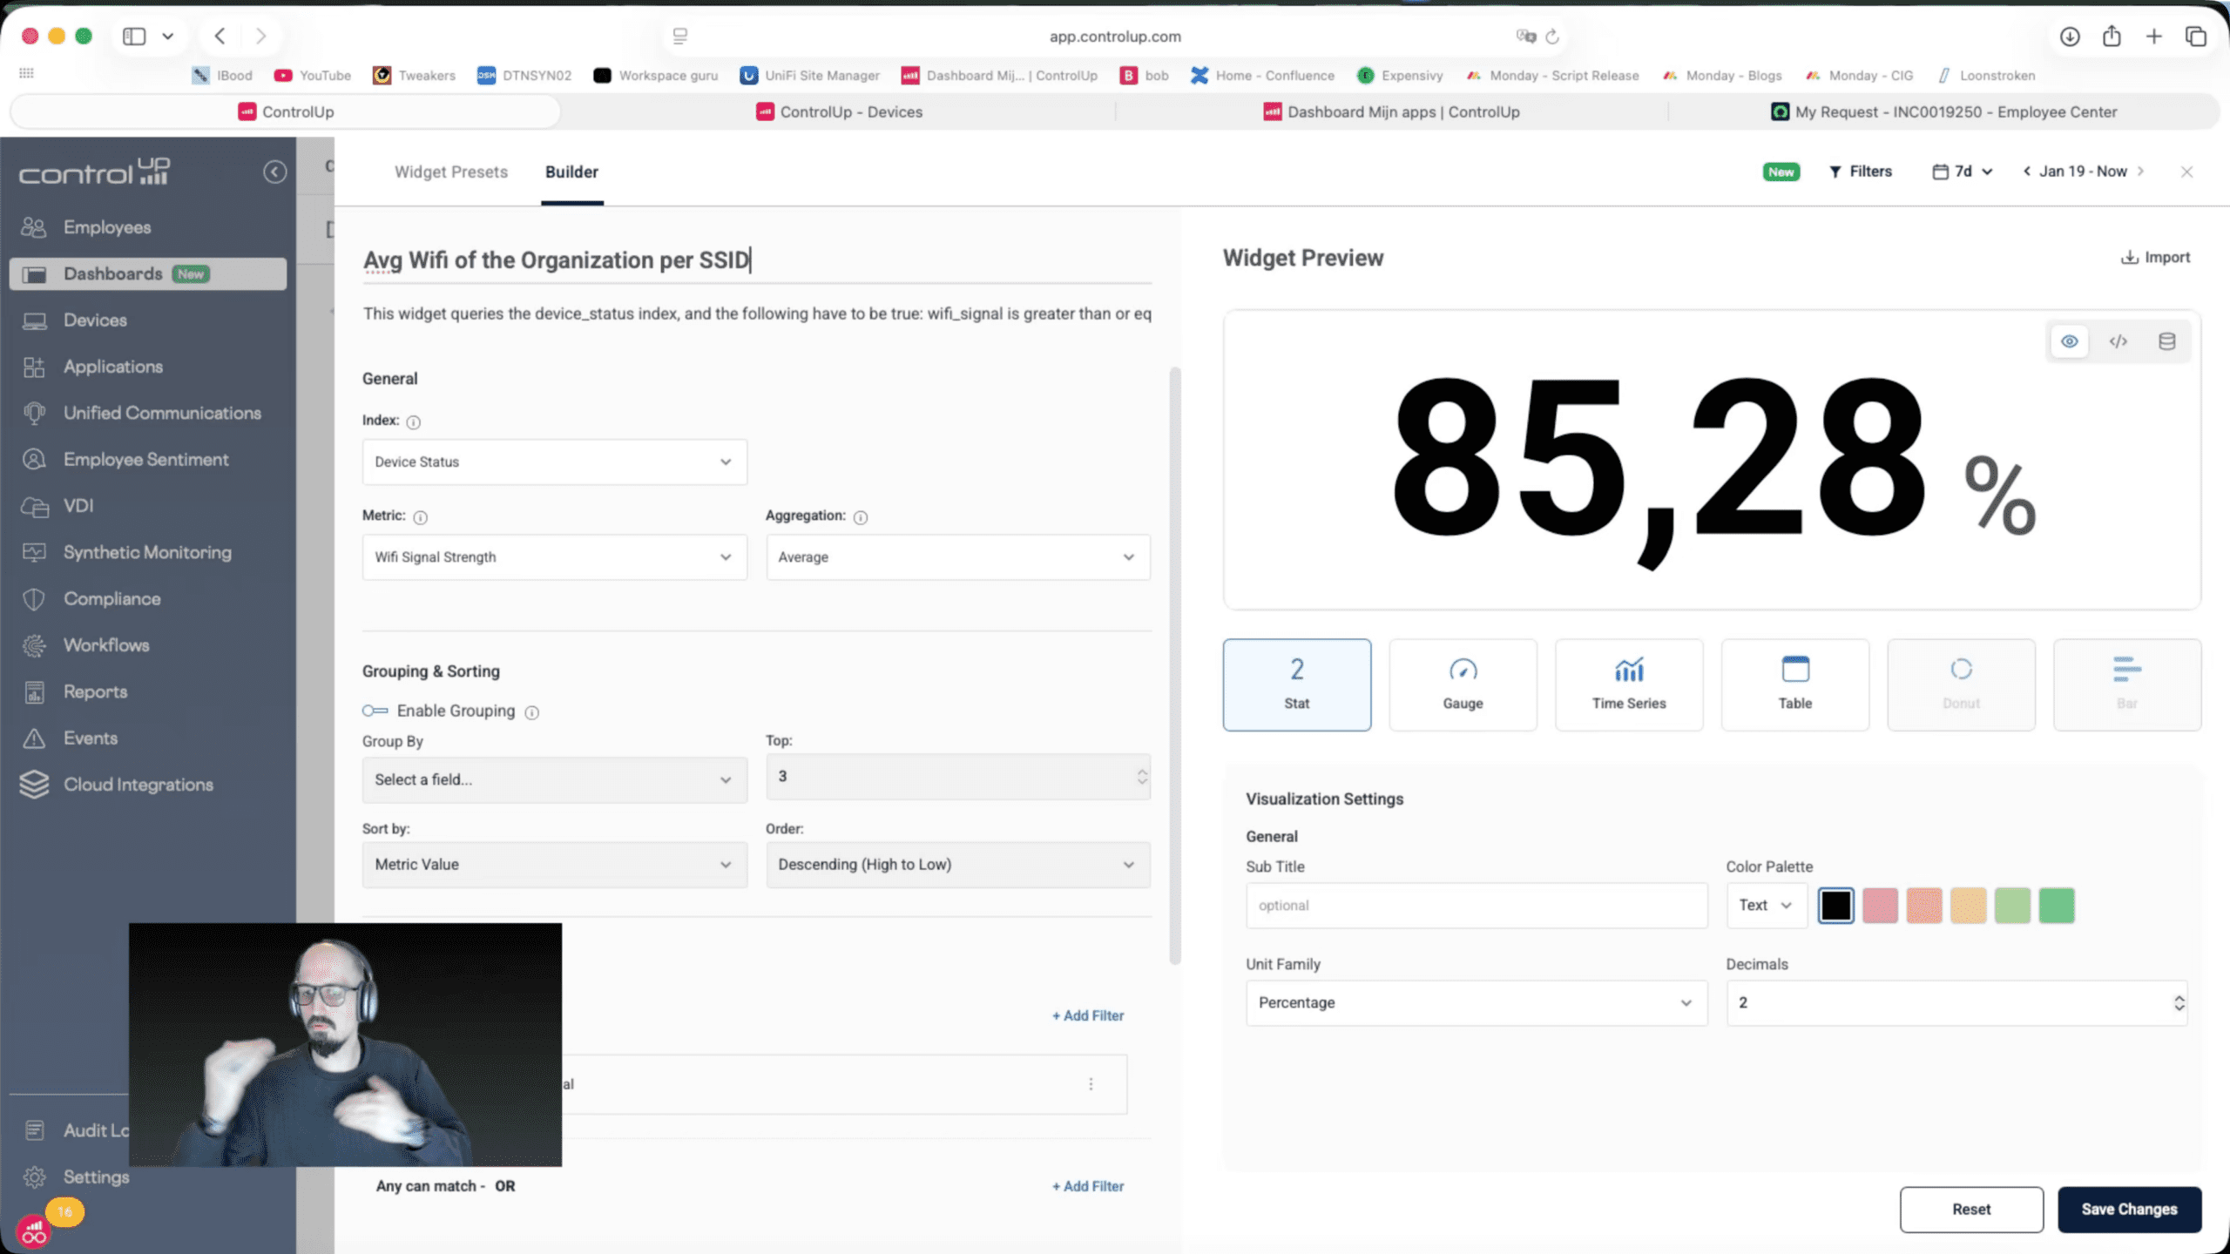The width and height of the screenshot is (2230, 1254).
Task: Open the Devices page in the sidebar
Action: click(95, 320)
